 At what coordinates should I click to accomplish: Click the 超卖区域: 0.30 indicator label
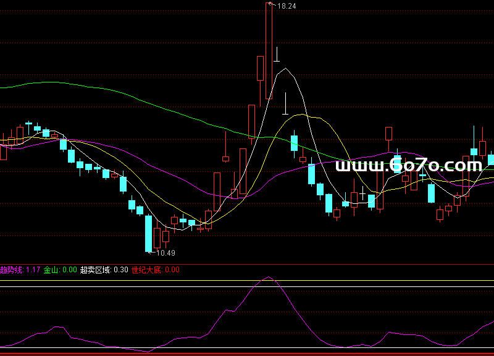coord(104,270)
